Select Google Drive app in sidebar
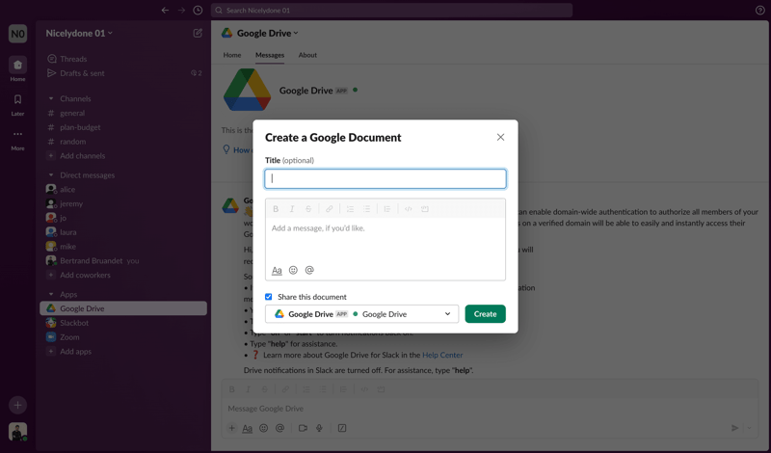 [123, 308]
